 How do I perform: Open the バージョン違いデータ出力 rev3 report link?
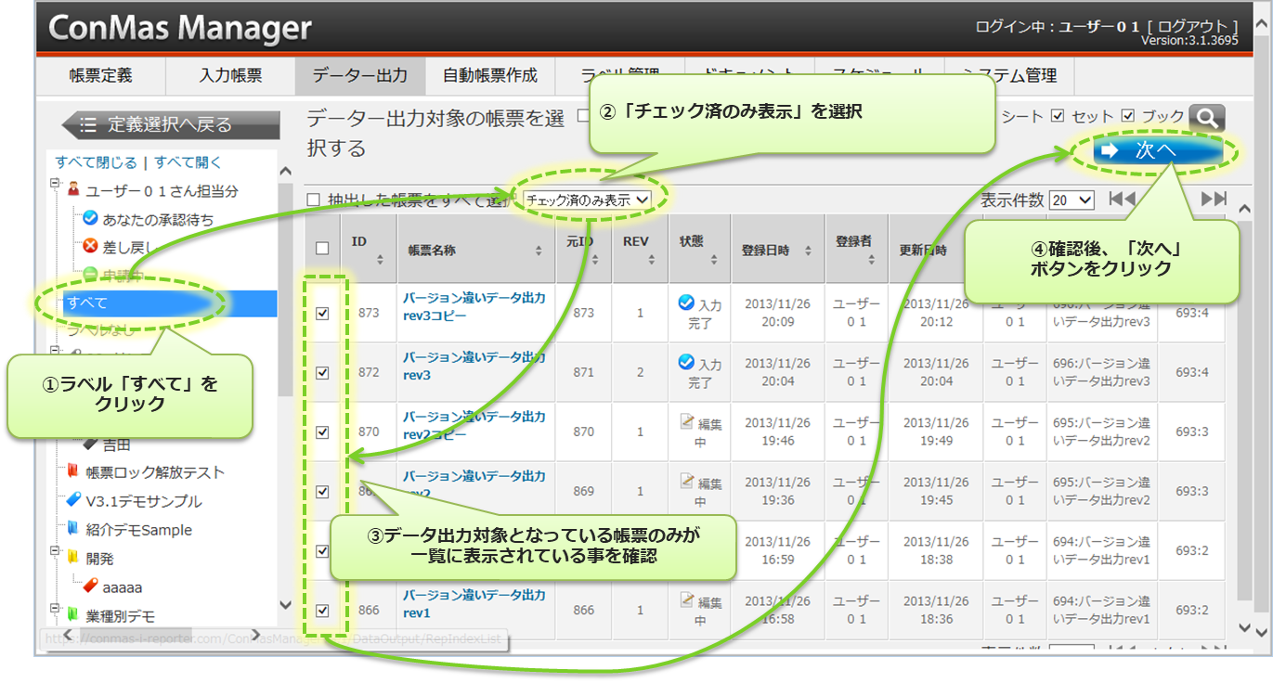(x=474, y=366)
